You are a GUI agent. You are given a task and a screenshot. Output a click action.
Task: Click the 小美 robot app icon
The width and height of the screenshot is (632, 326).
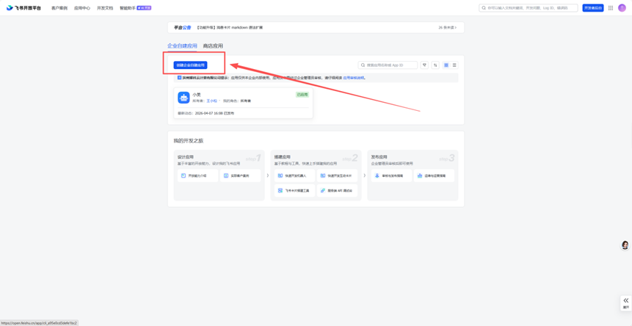click(x=184, y=98)
